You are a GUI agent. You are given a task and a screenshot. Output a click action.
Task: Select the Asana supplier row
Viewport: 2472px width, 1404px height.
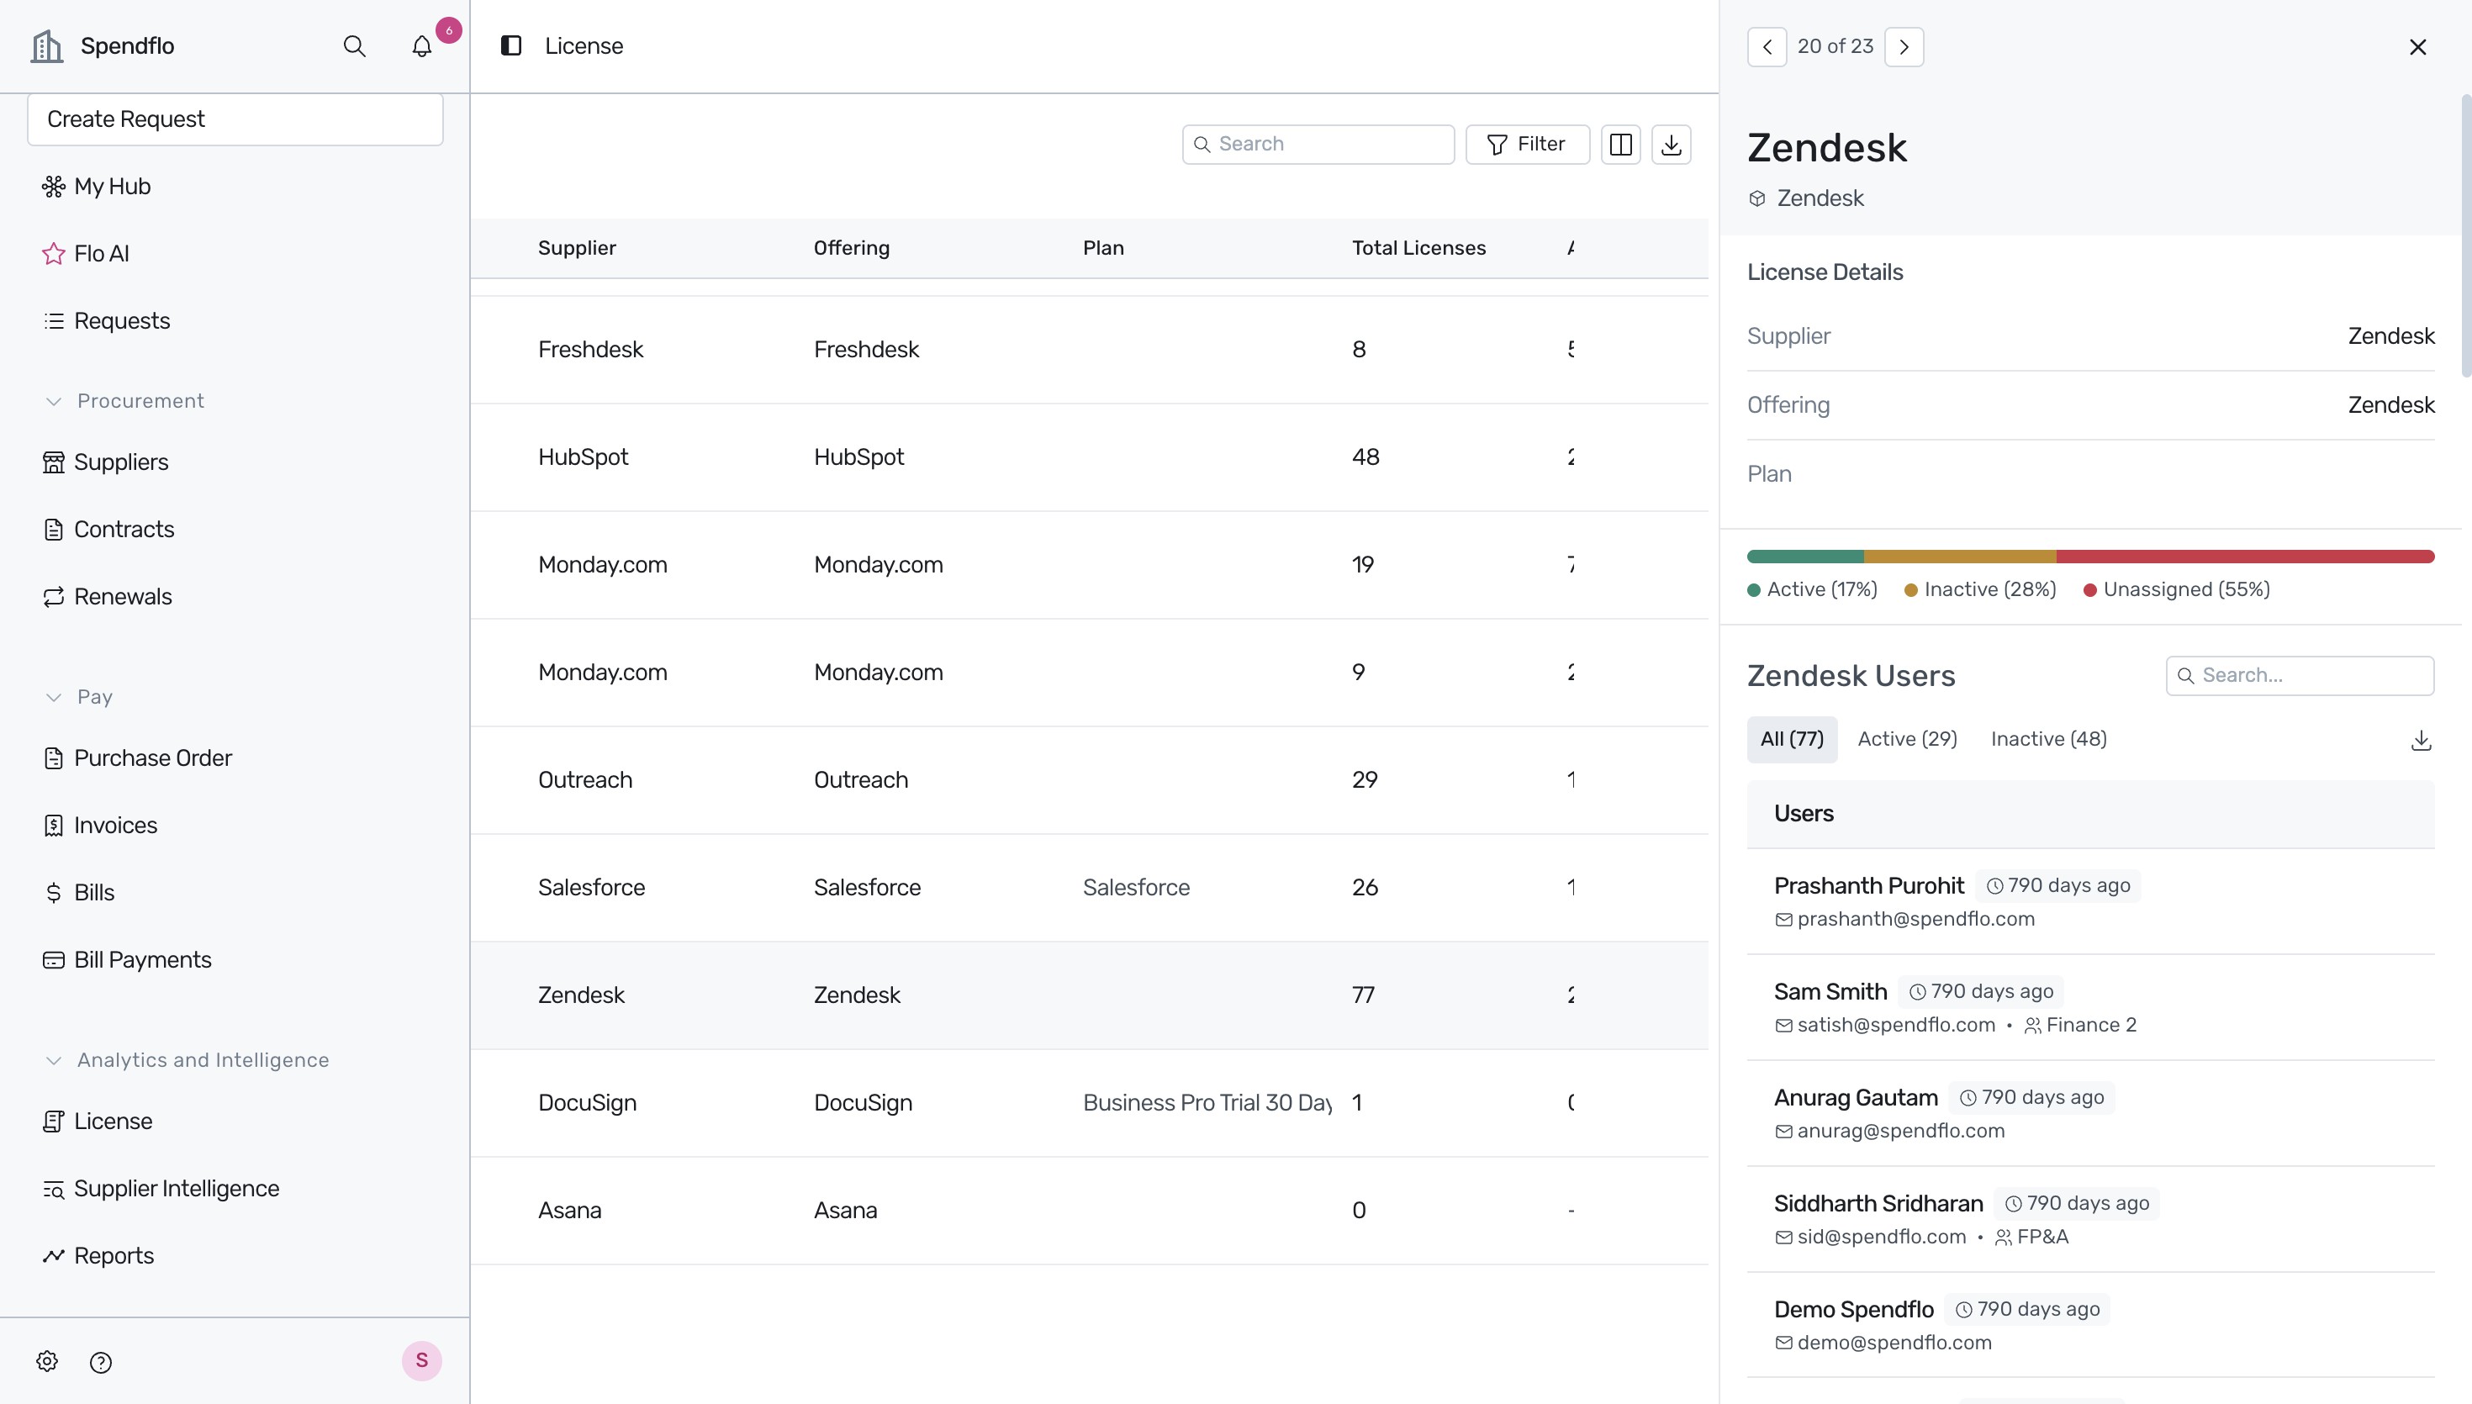coord(1089,1211)
